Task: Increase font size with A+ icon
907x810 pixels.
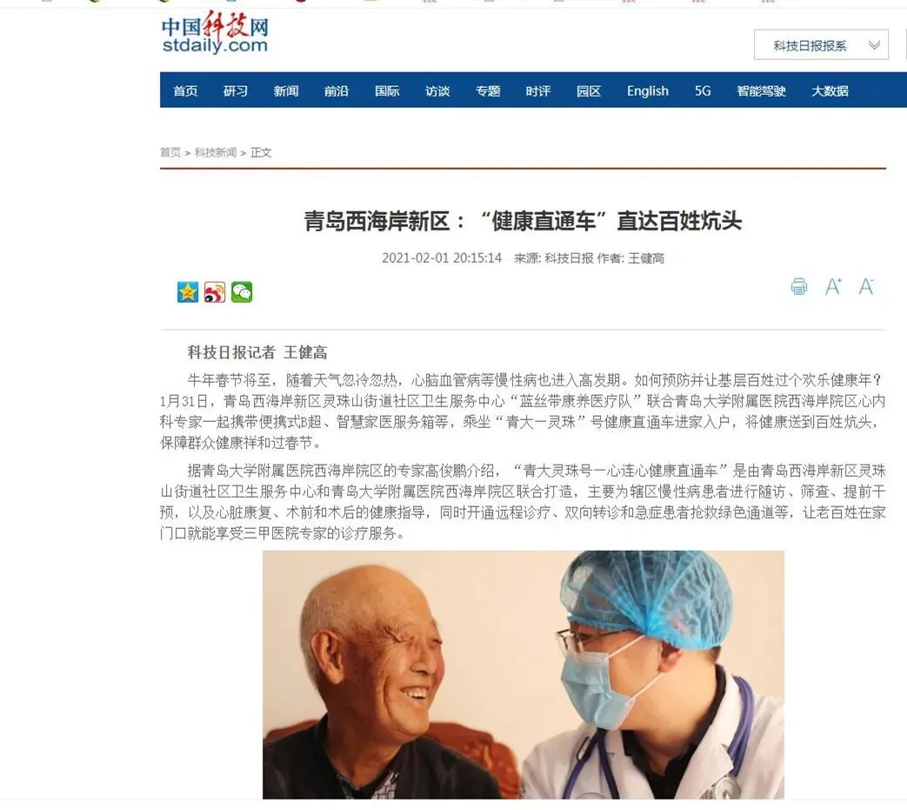Action: tap(833, 286)
